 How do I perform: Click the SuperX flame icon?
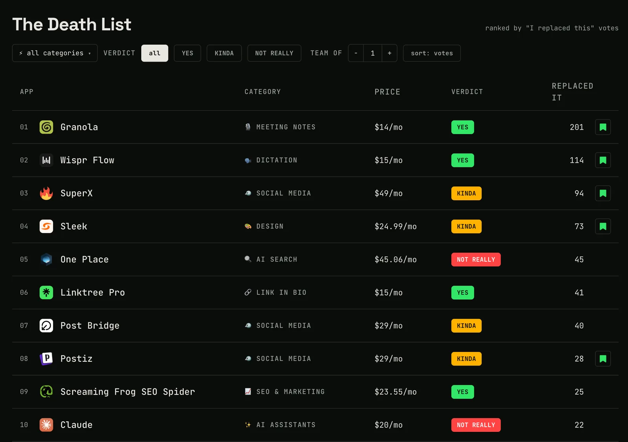(46, 193)
